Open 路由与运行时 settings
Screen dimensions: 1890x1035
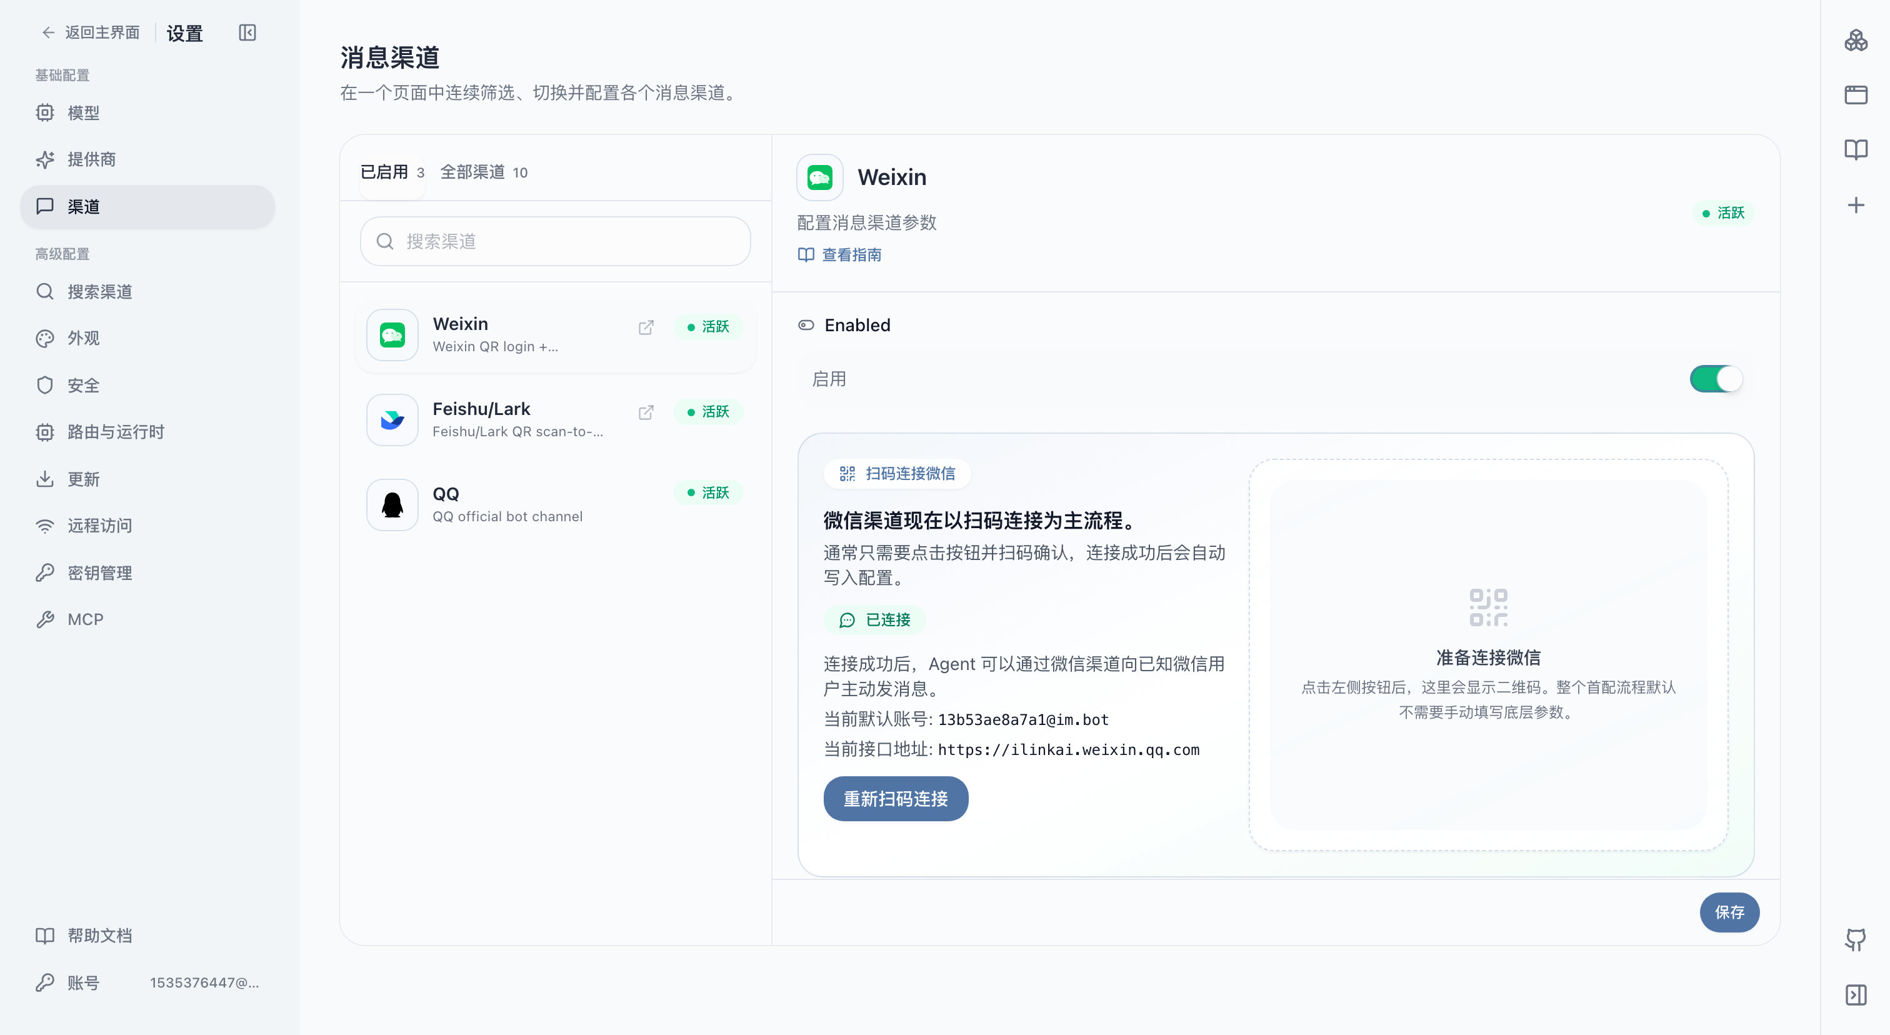(x=147, y=432)
